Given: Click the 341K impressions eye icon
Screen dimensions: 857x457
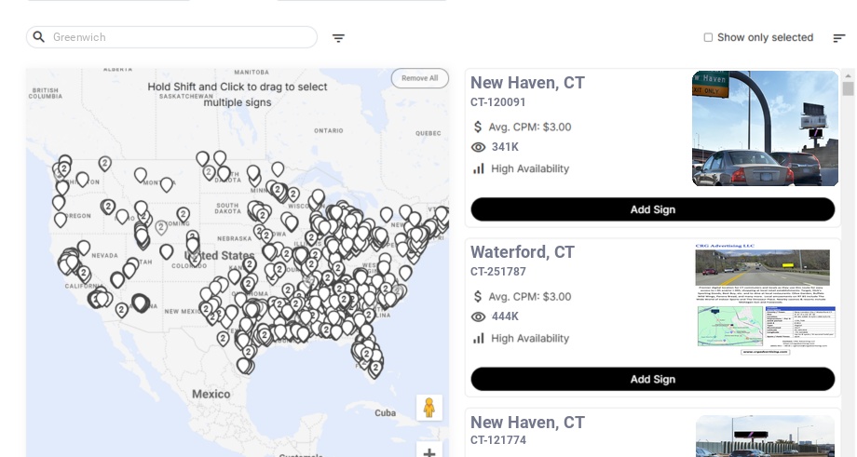Looking at the screenshot, I should click(x=479, y=147).
